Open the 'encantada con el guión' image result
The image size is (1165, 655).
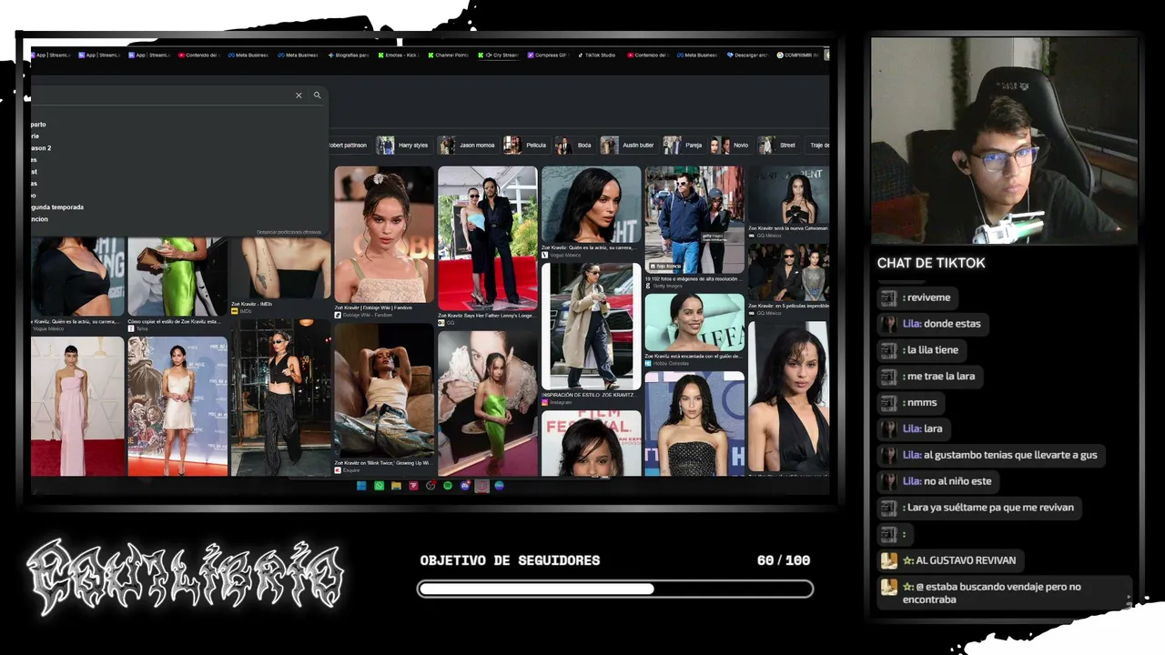[x=694, y=322]
